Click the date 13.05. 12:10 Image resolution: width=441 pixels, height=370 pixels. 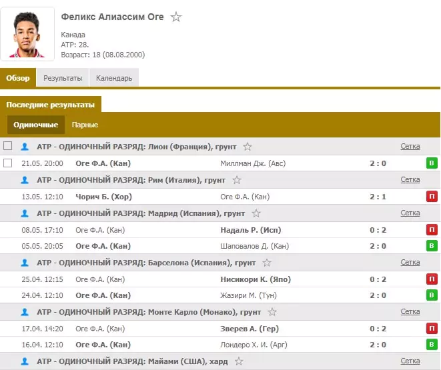coord(42,197)
